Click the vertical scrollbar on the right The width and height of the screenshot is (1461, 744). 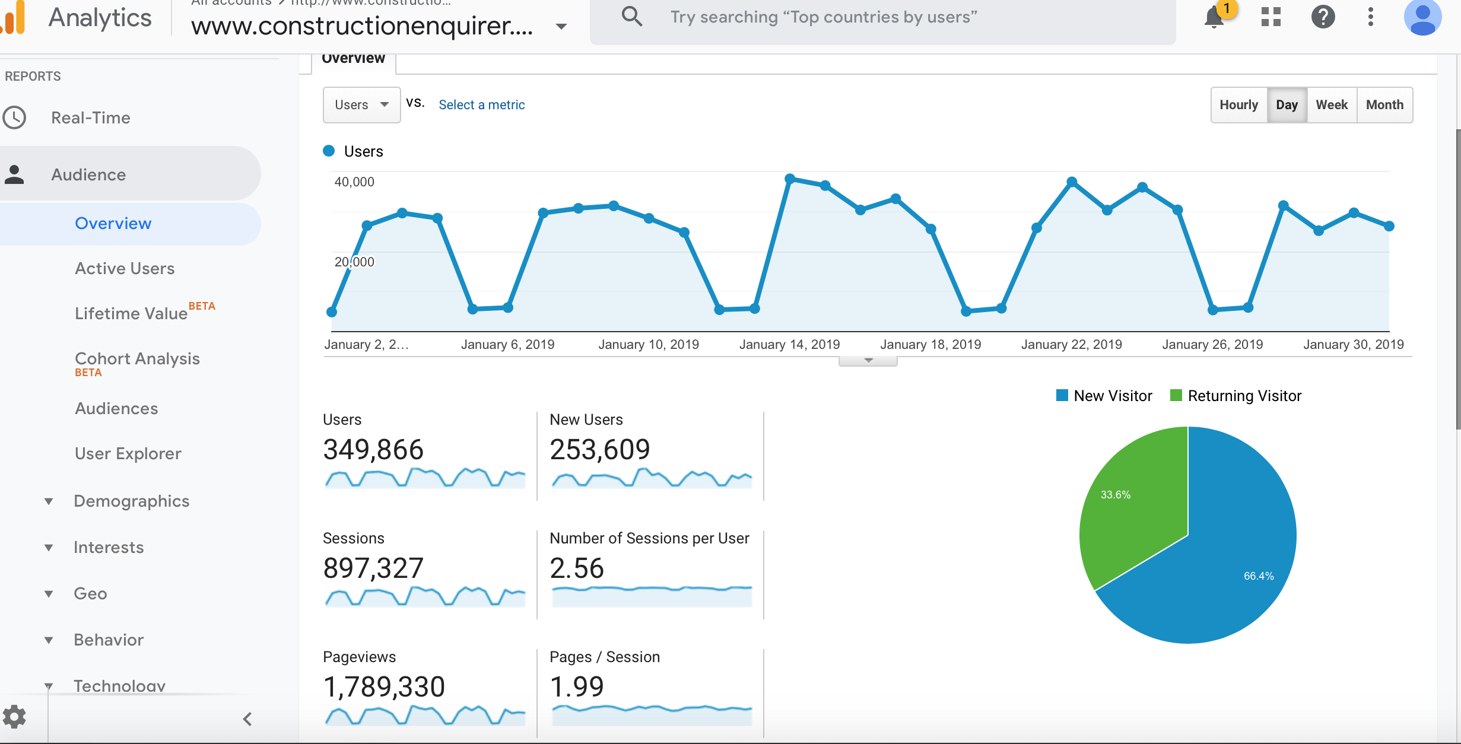coord(1458,279)
